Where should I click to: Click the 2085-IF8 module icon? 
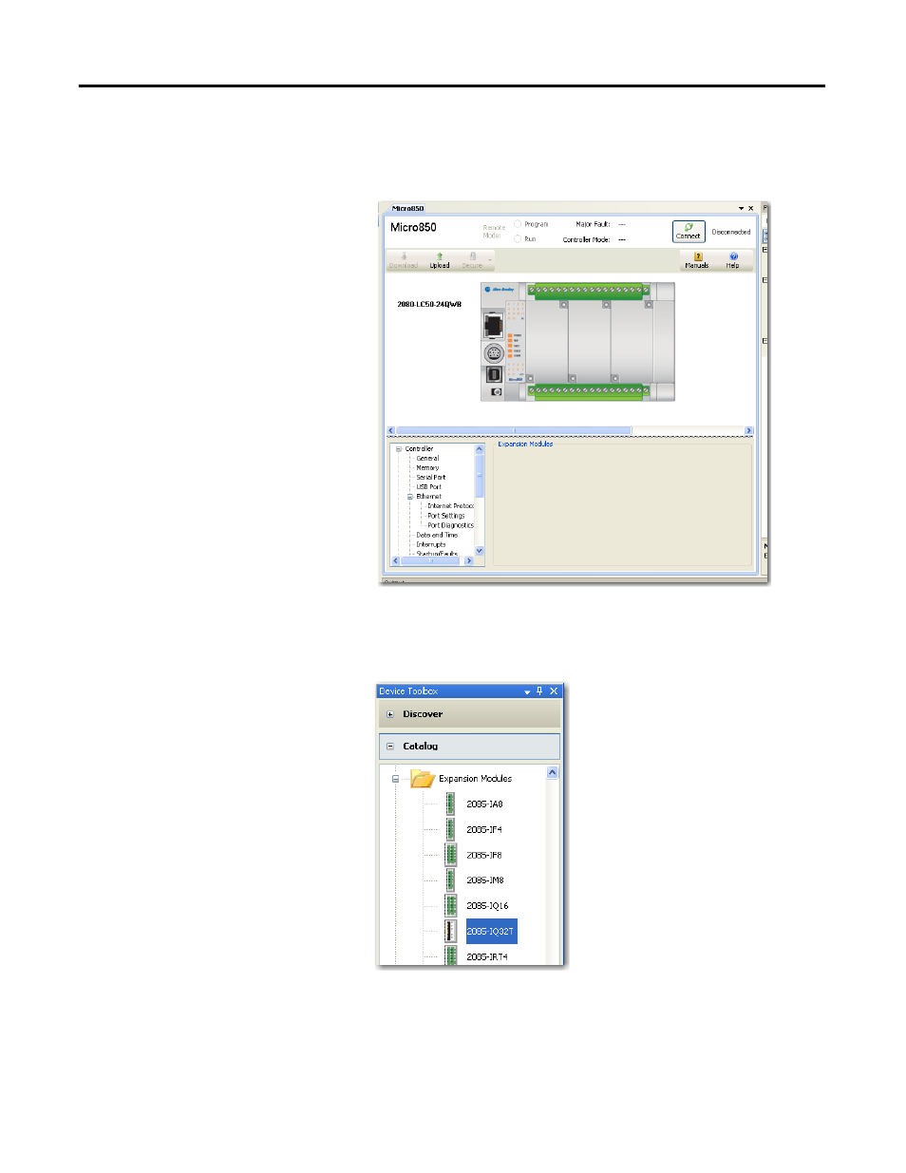point(451,855)
